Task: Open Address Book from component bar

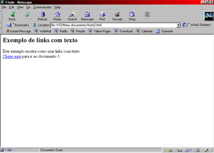Action: 197,150
